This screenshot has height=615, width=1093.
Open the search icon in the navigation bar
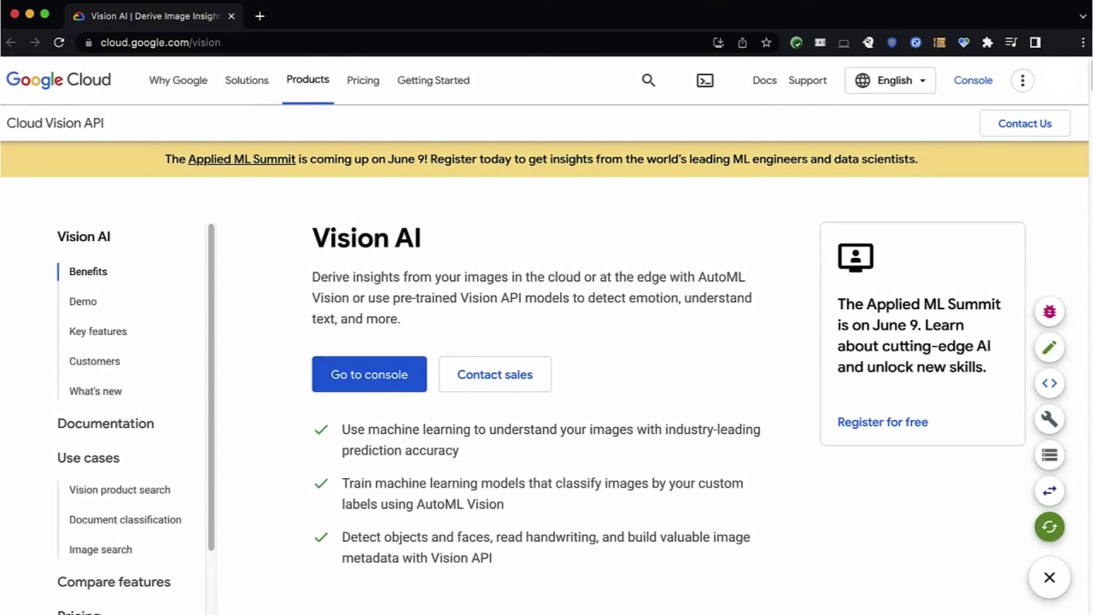[x=648, y=79]
